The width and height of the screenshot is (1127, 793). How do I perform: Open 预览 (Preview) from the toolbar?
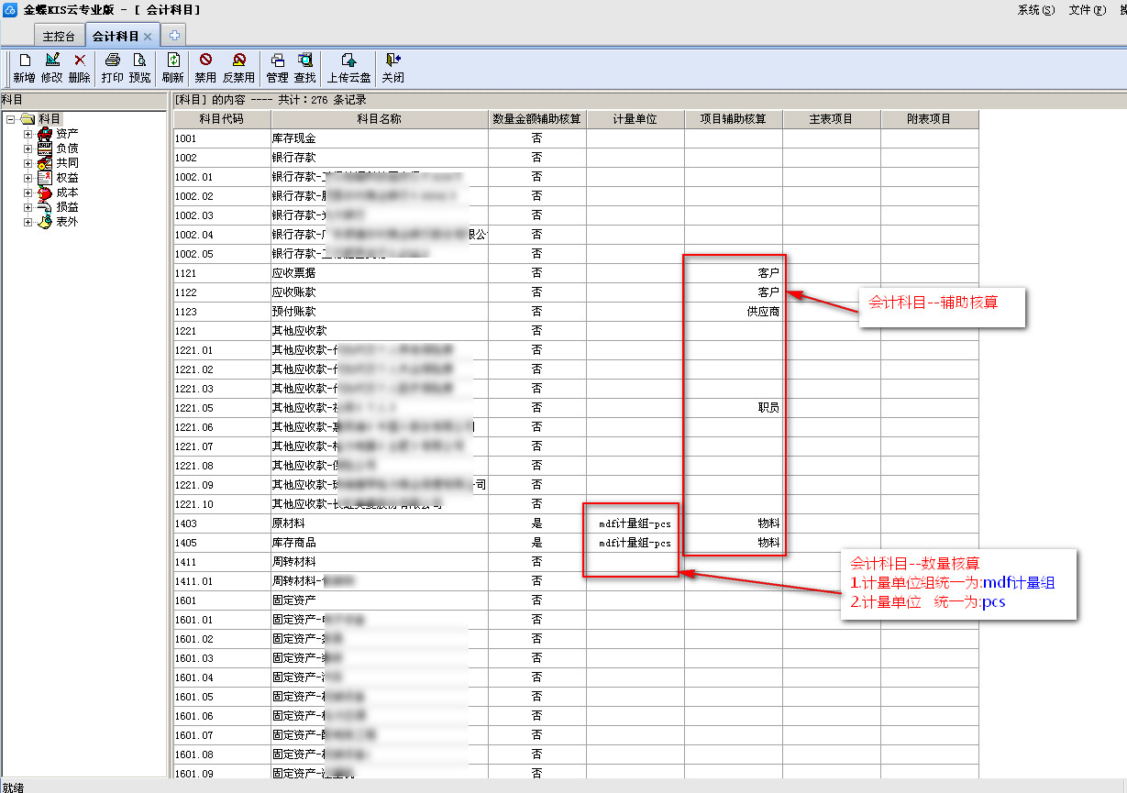139,61
